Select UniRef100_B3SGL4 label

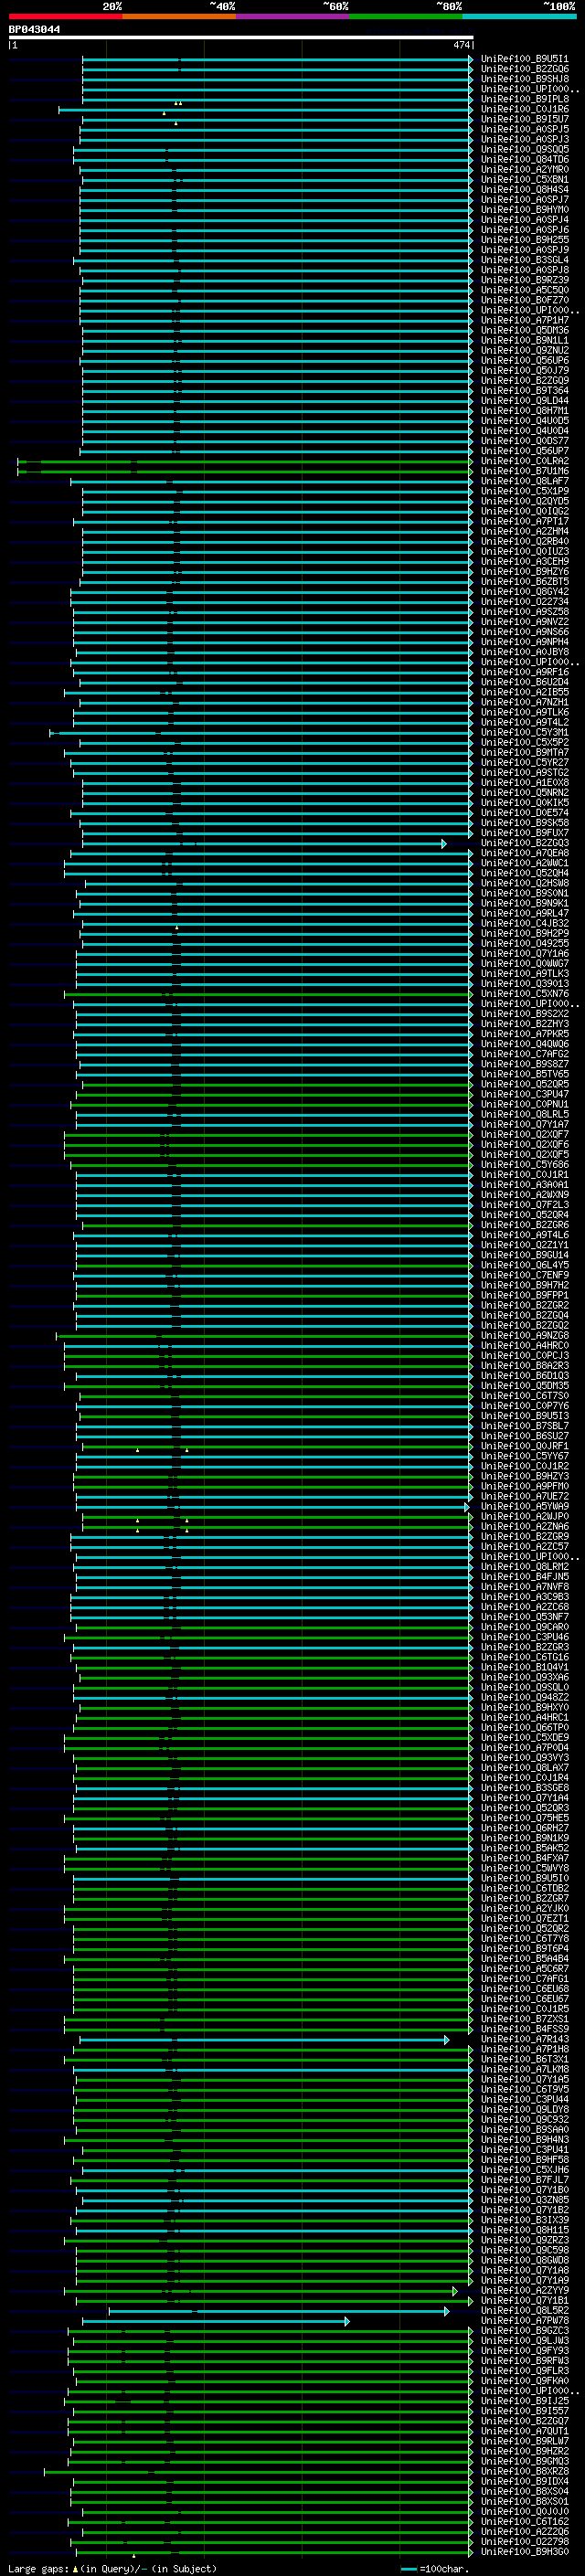(x=524, y=259)
